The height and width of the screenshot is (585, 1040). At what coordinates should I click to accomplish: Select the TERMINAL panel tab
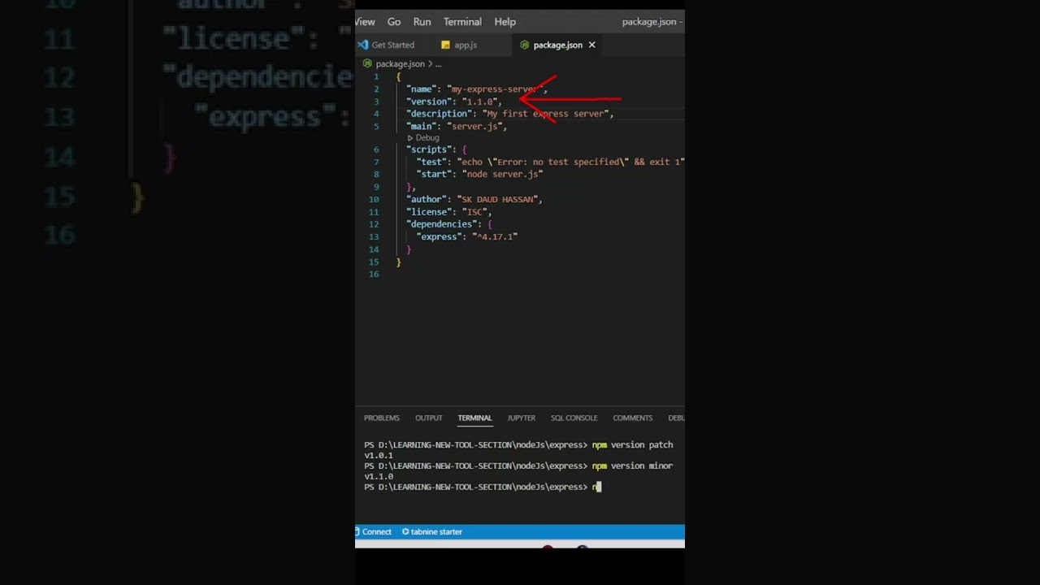(x=474, y=418)
